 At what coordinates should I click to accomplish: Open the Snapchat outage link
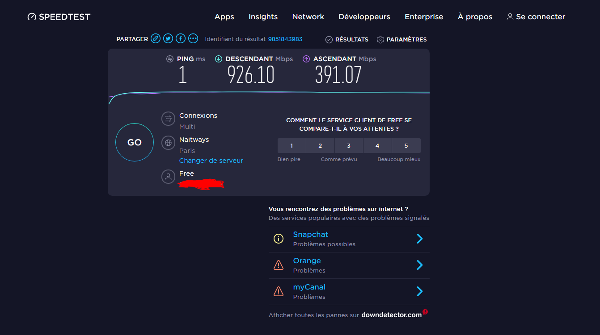(x=311, y=234)
